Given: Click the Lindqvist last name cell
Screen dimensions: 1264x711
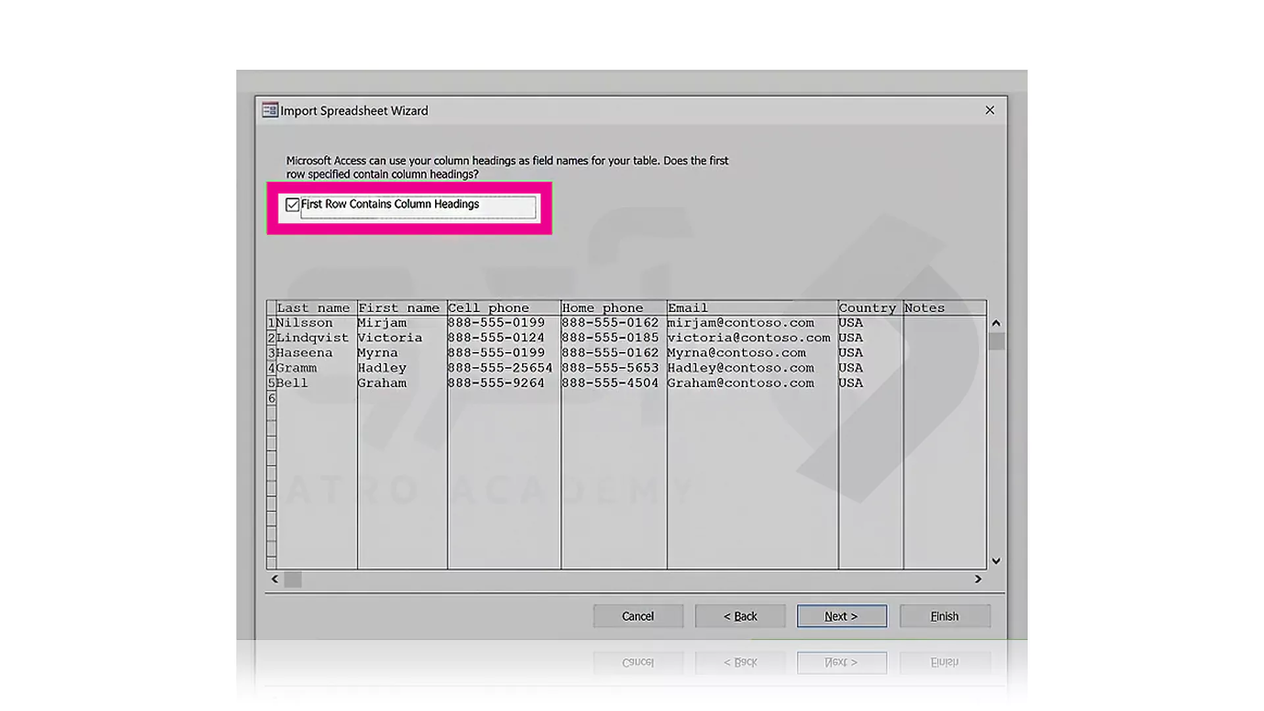Looking at the screenshot, I should tap(317, 338).
